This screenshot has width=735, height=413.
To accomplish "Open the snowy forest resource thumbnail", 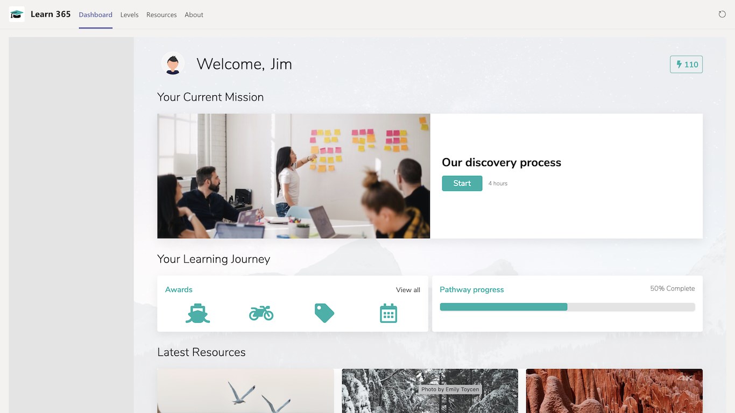I will pos(430,391).
